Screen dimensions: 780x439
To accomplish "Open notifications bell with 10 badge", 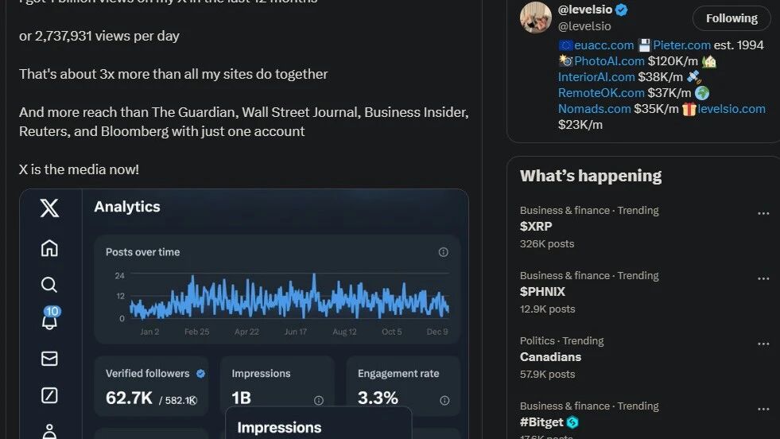I will point(49,320).
